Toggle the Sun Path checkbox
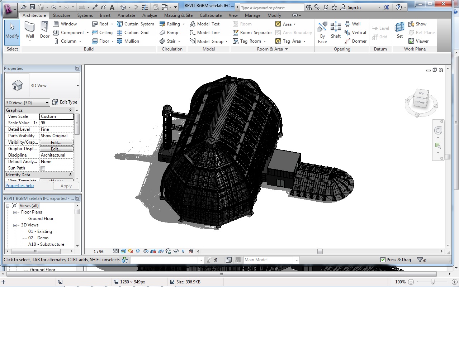459x340 pixels. (43, 168)
